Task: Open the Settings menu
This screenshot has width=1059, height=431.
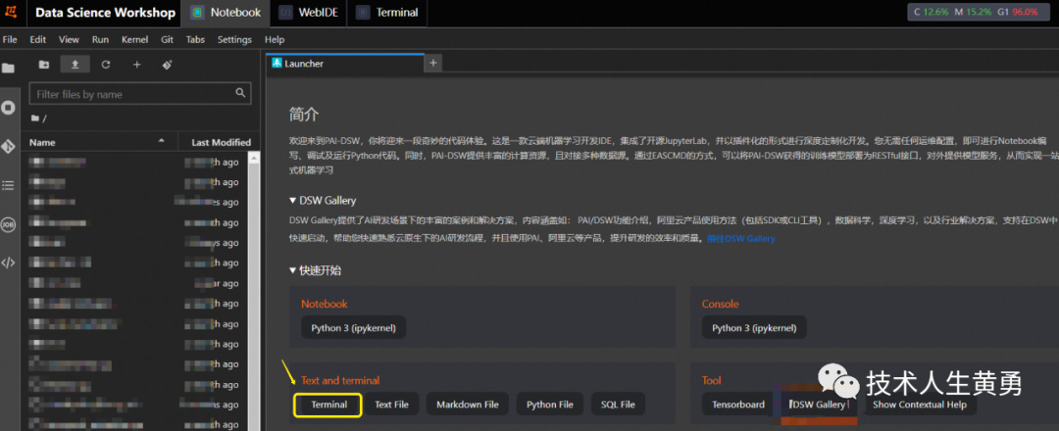Action: tap(234, 40)
